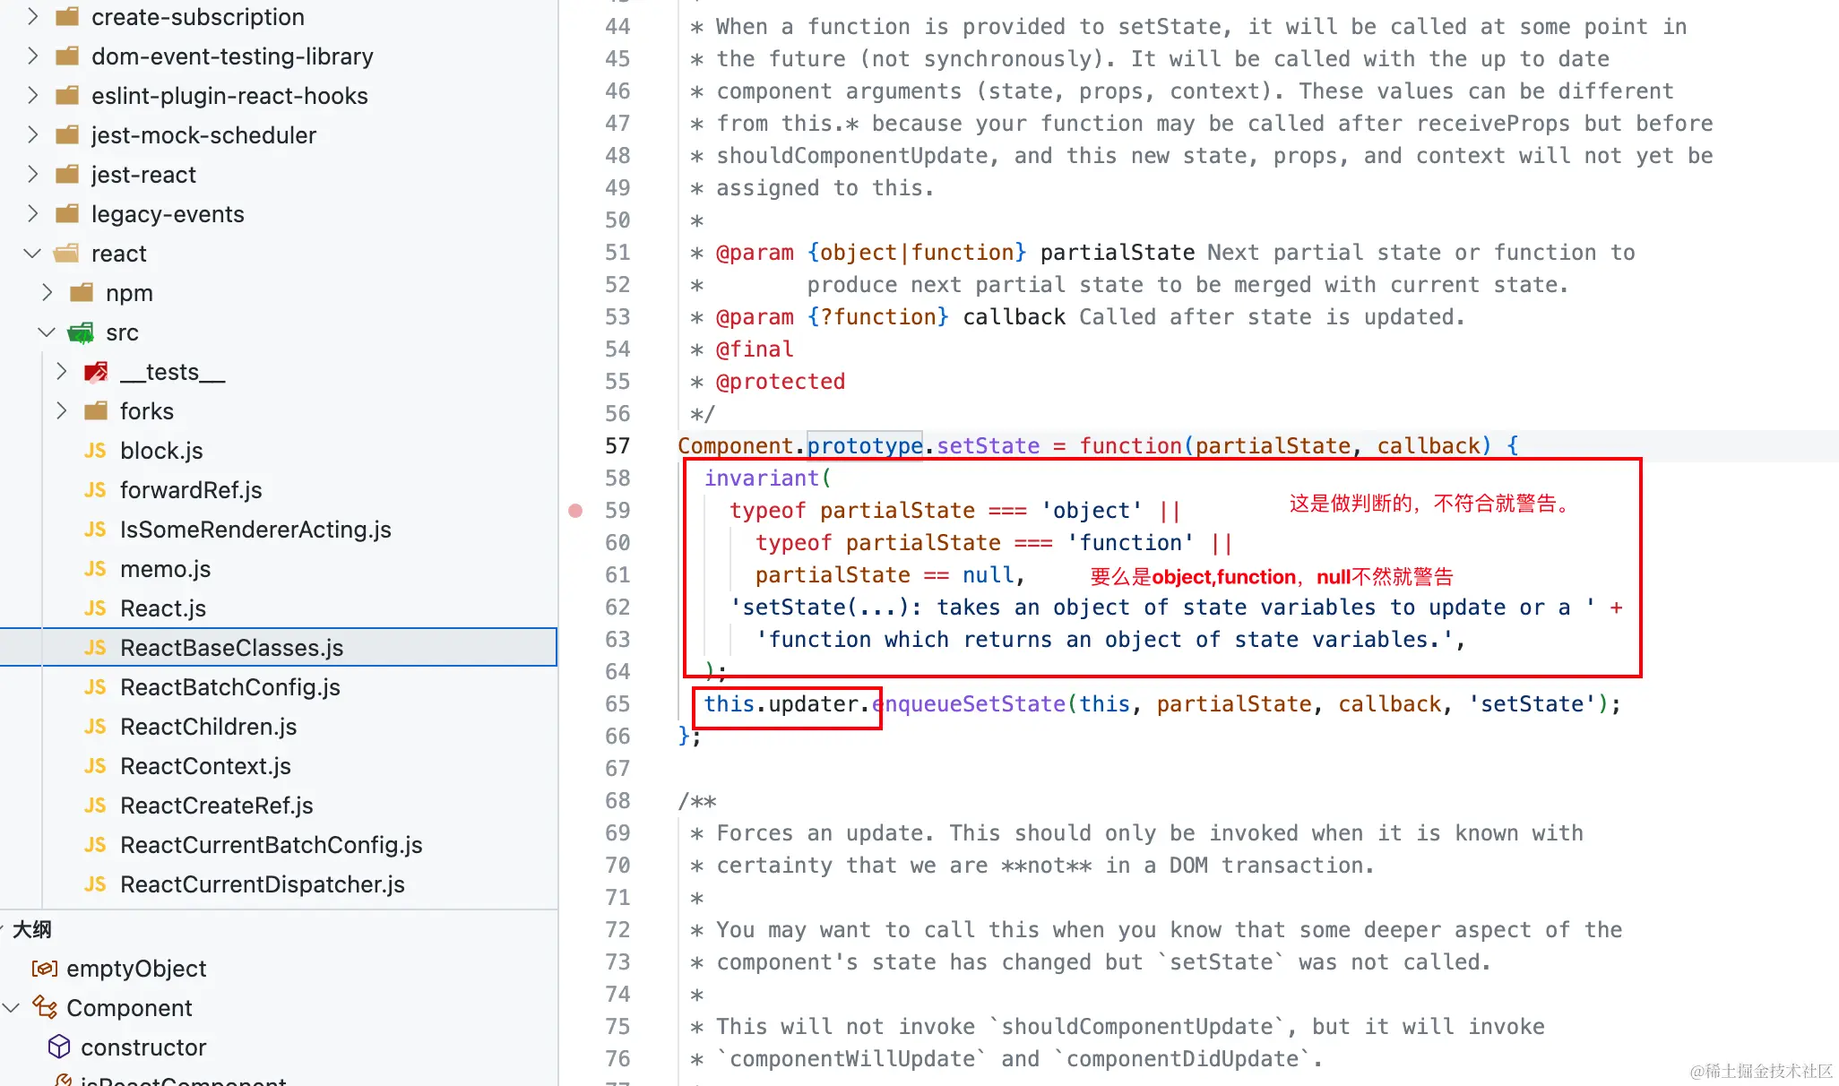The width and height of the screenshot is (1839, 1086).
Task: Click the prototype token on line 57
Action: [865, 446]
